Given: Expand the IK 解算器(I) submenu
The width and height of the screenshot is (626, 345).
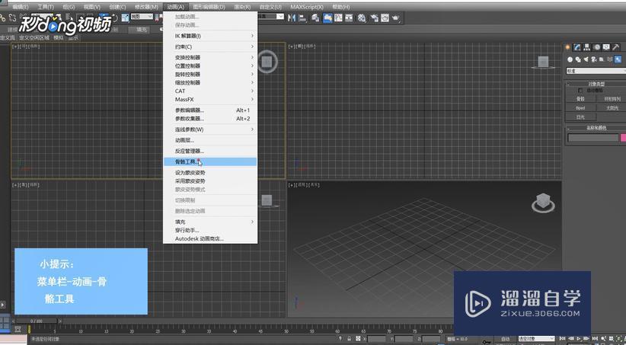Looking at the screenshot, I should pyautogui.click(x=210, y=36).
